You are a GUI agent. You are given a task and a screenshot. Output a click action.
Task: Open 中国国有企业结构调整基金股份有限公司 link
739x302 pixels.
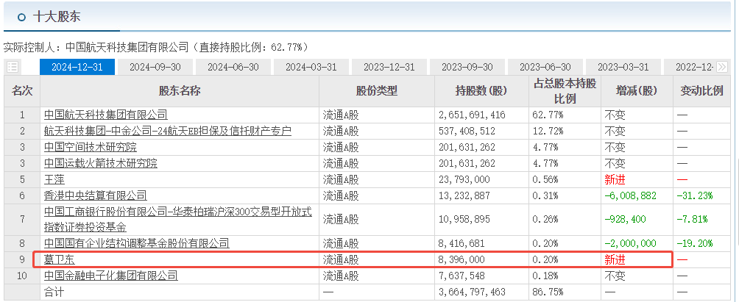pos(137,243)
